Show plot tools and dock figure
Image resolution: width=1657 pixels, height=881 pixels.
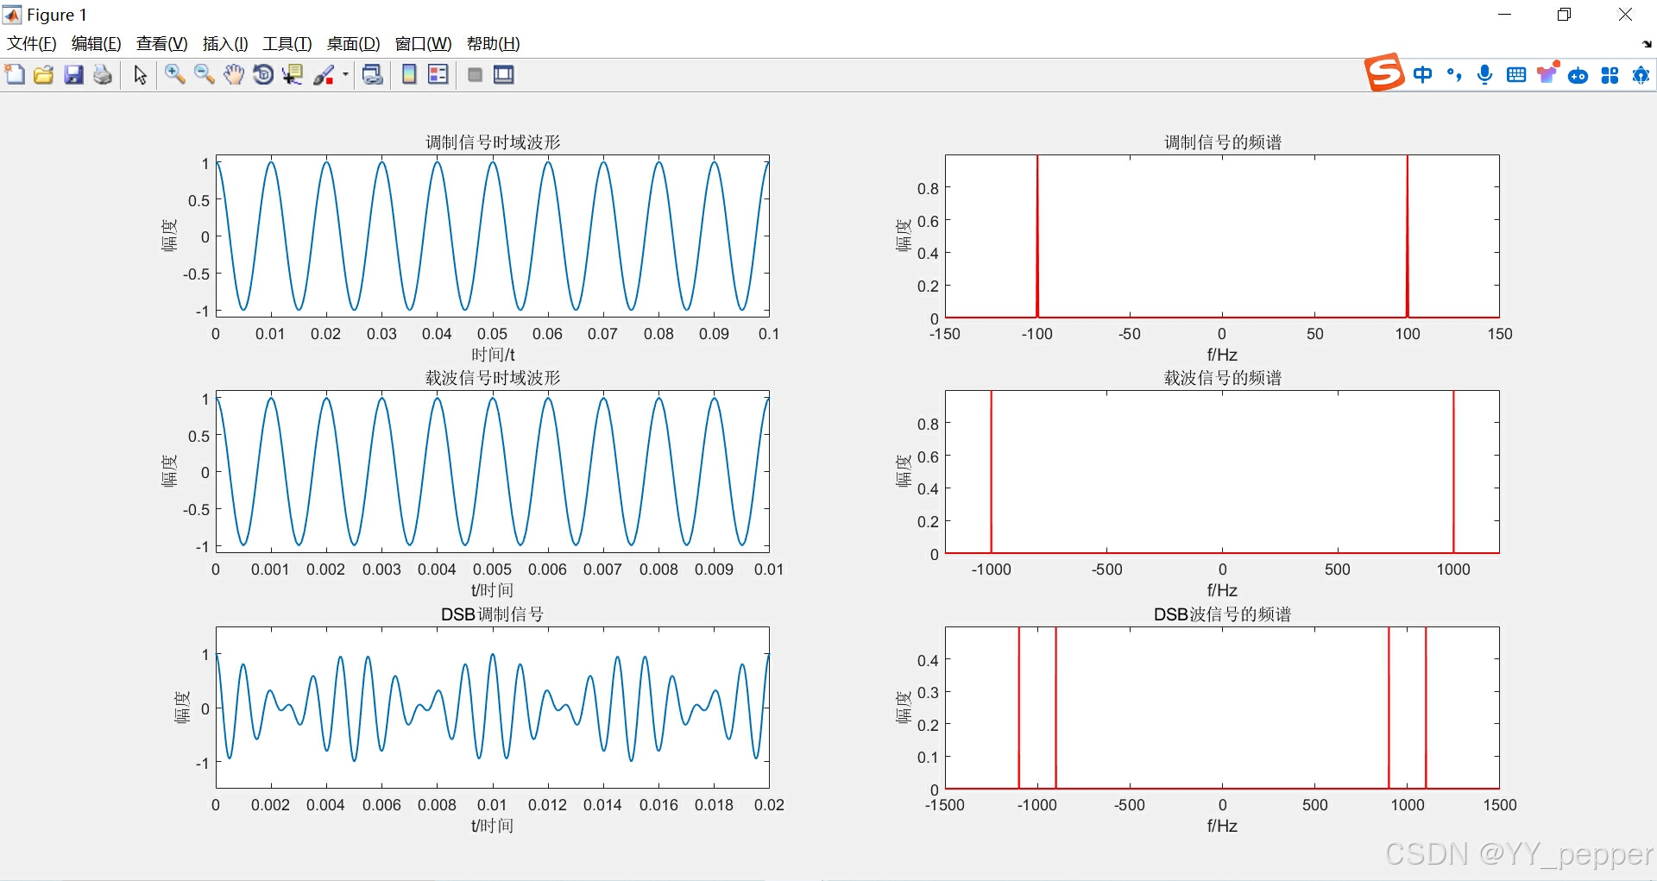(x=504, y=75)
